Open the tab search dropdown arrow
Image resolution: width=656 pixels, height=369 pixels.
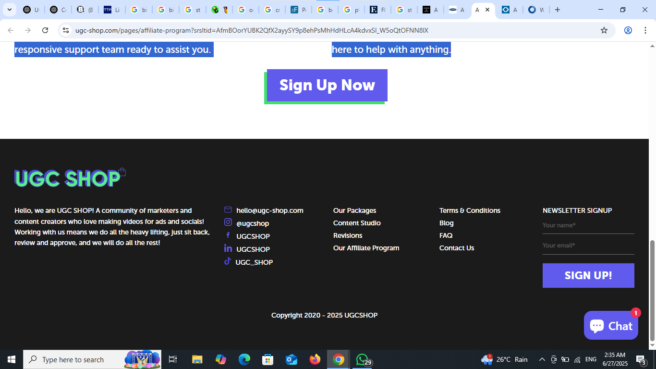click(x=9, y=10)
